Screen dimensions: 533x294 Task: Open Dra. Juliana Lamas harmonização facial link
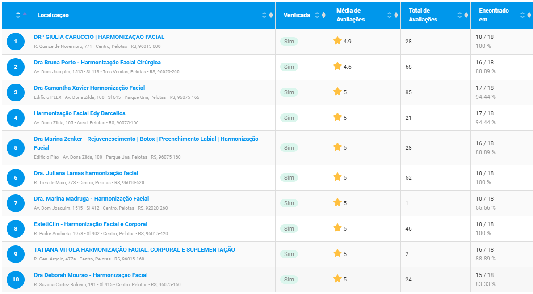(x=86, y=173)
